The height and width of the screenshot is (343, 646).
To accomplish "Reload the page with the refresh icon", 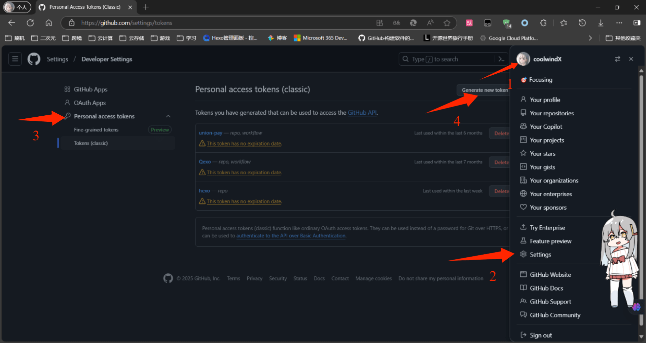I will coord(30,23).
